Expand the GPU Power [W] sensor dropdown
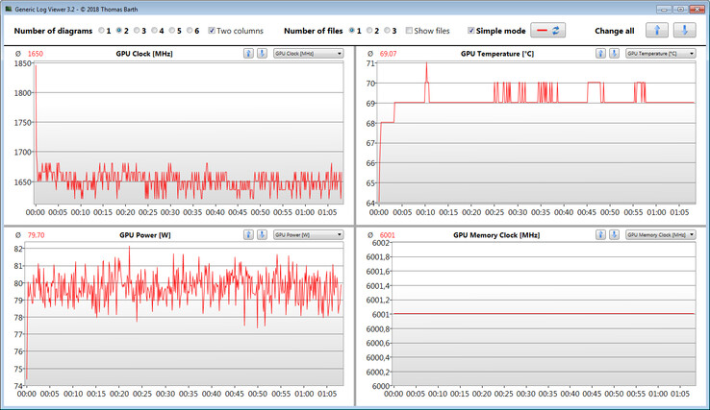 308,234
